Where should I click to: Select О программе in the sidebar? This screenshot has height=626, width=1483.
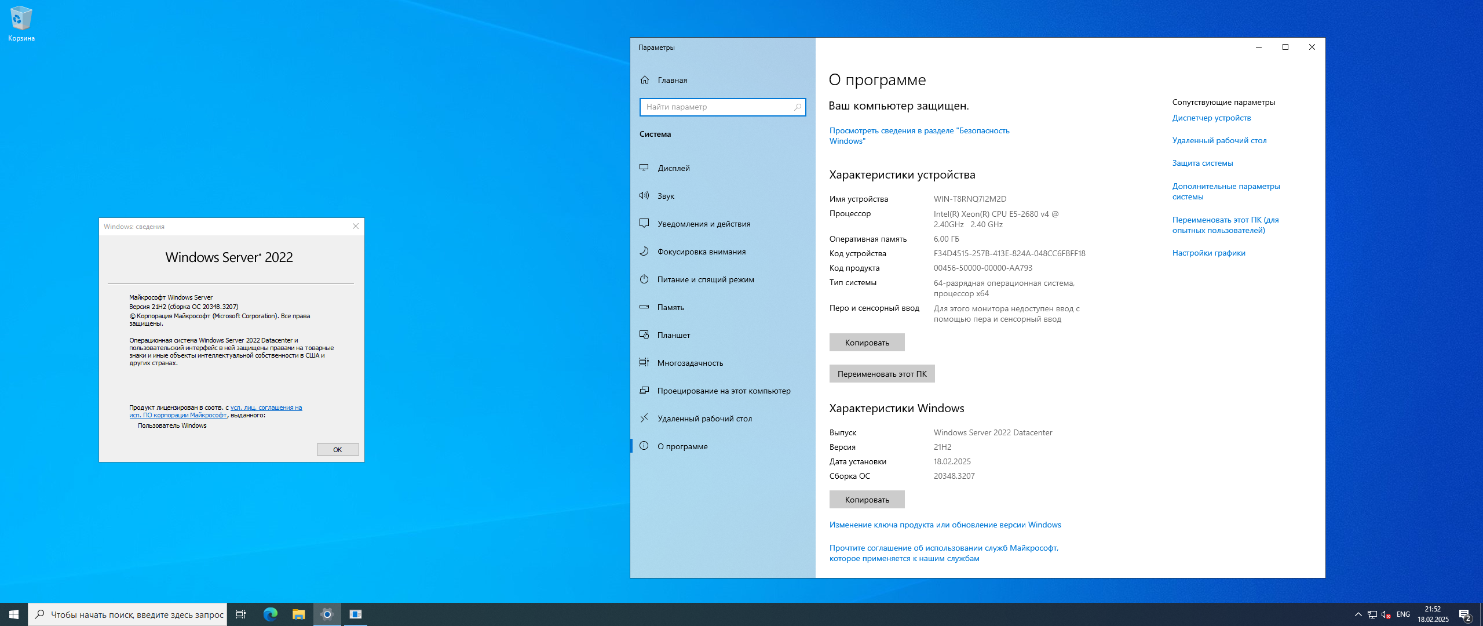pyautogui.click(x=722, y=446)
